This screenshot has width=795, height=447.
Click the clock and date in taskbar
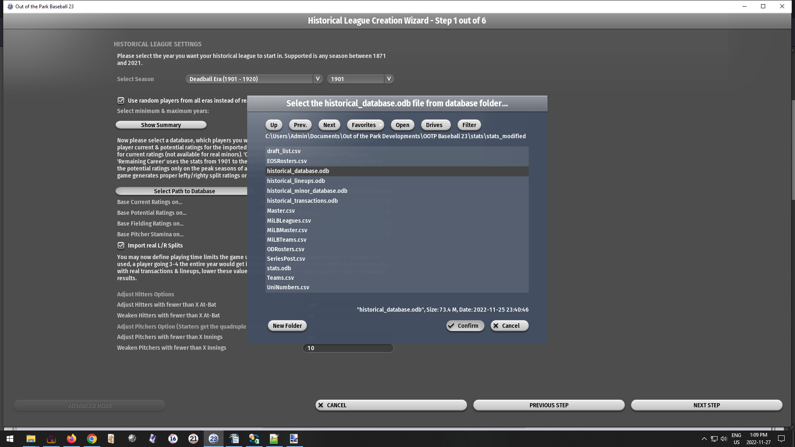coord(758,439)
